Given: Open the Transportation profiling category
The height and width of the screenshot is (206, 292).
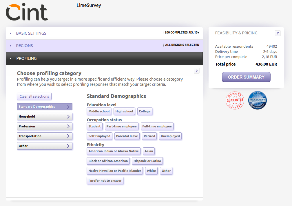Looking at the screenshot, I should tap(44, 136).
